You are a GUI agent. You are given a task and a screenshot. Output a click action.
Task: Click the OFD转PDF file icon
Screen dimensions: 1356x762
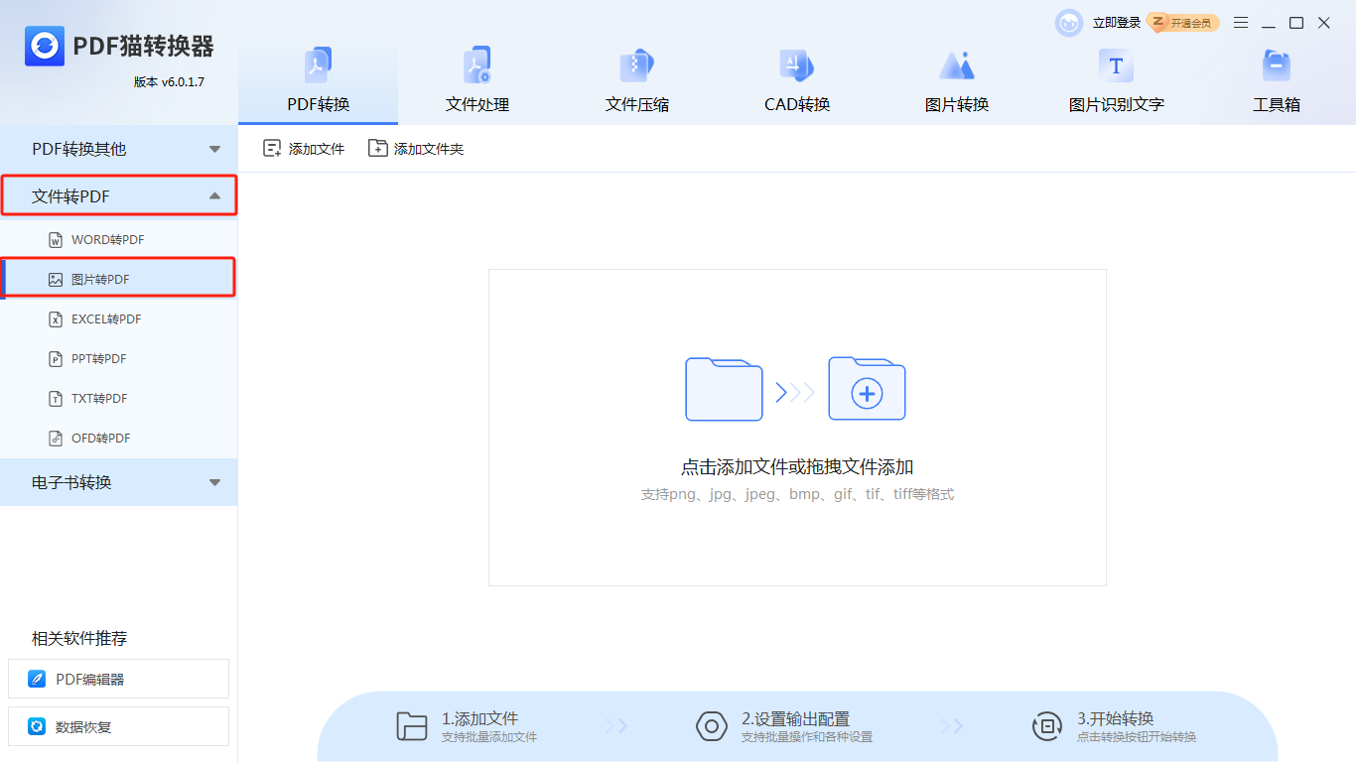pos(56,439)
